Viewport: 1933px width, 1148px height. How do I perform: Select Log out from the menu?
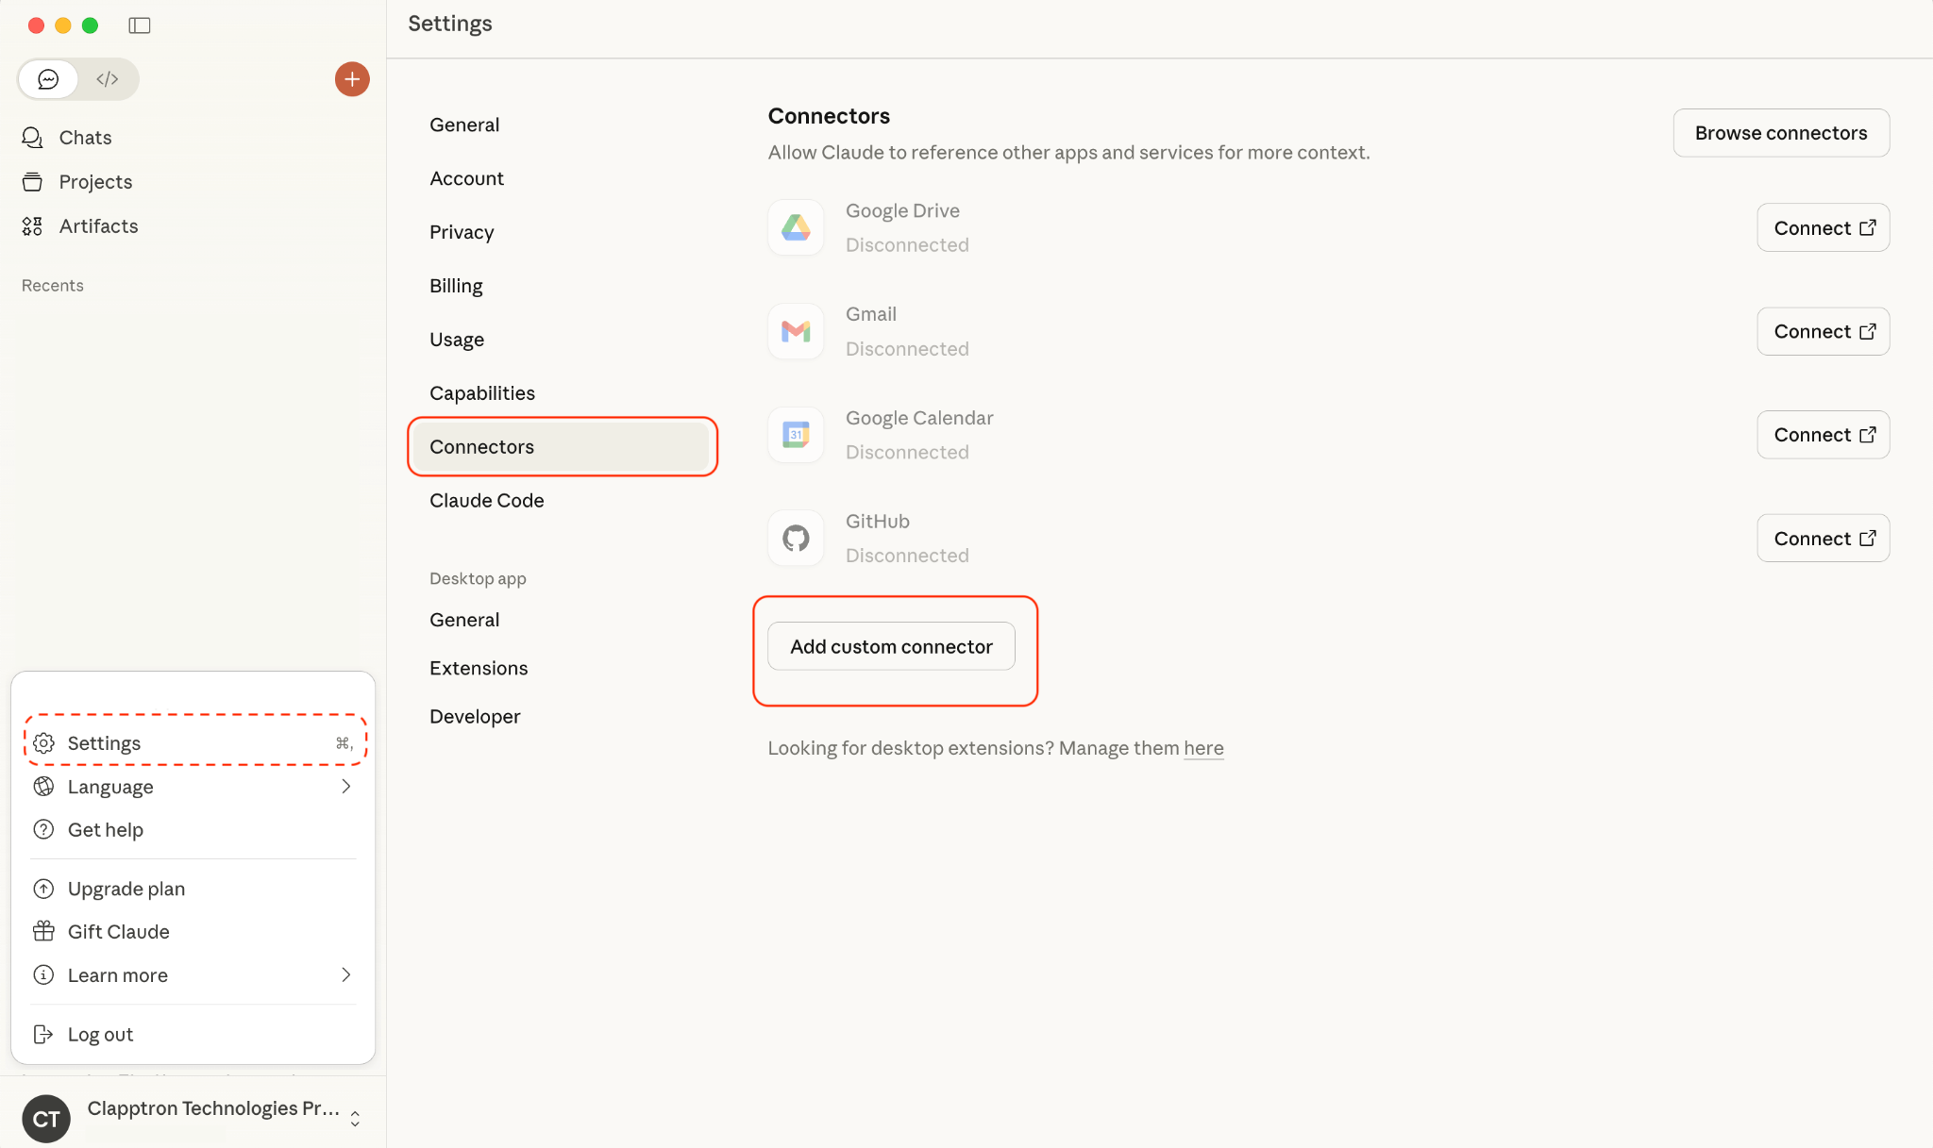[x=100, y=1035]
